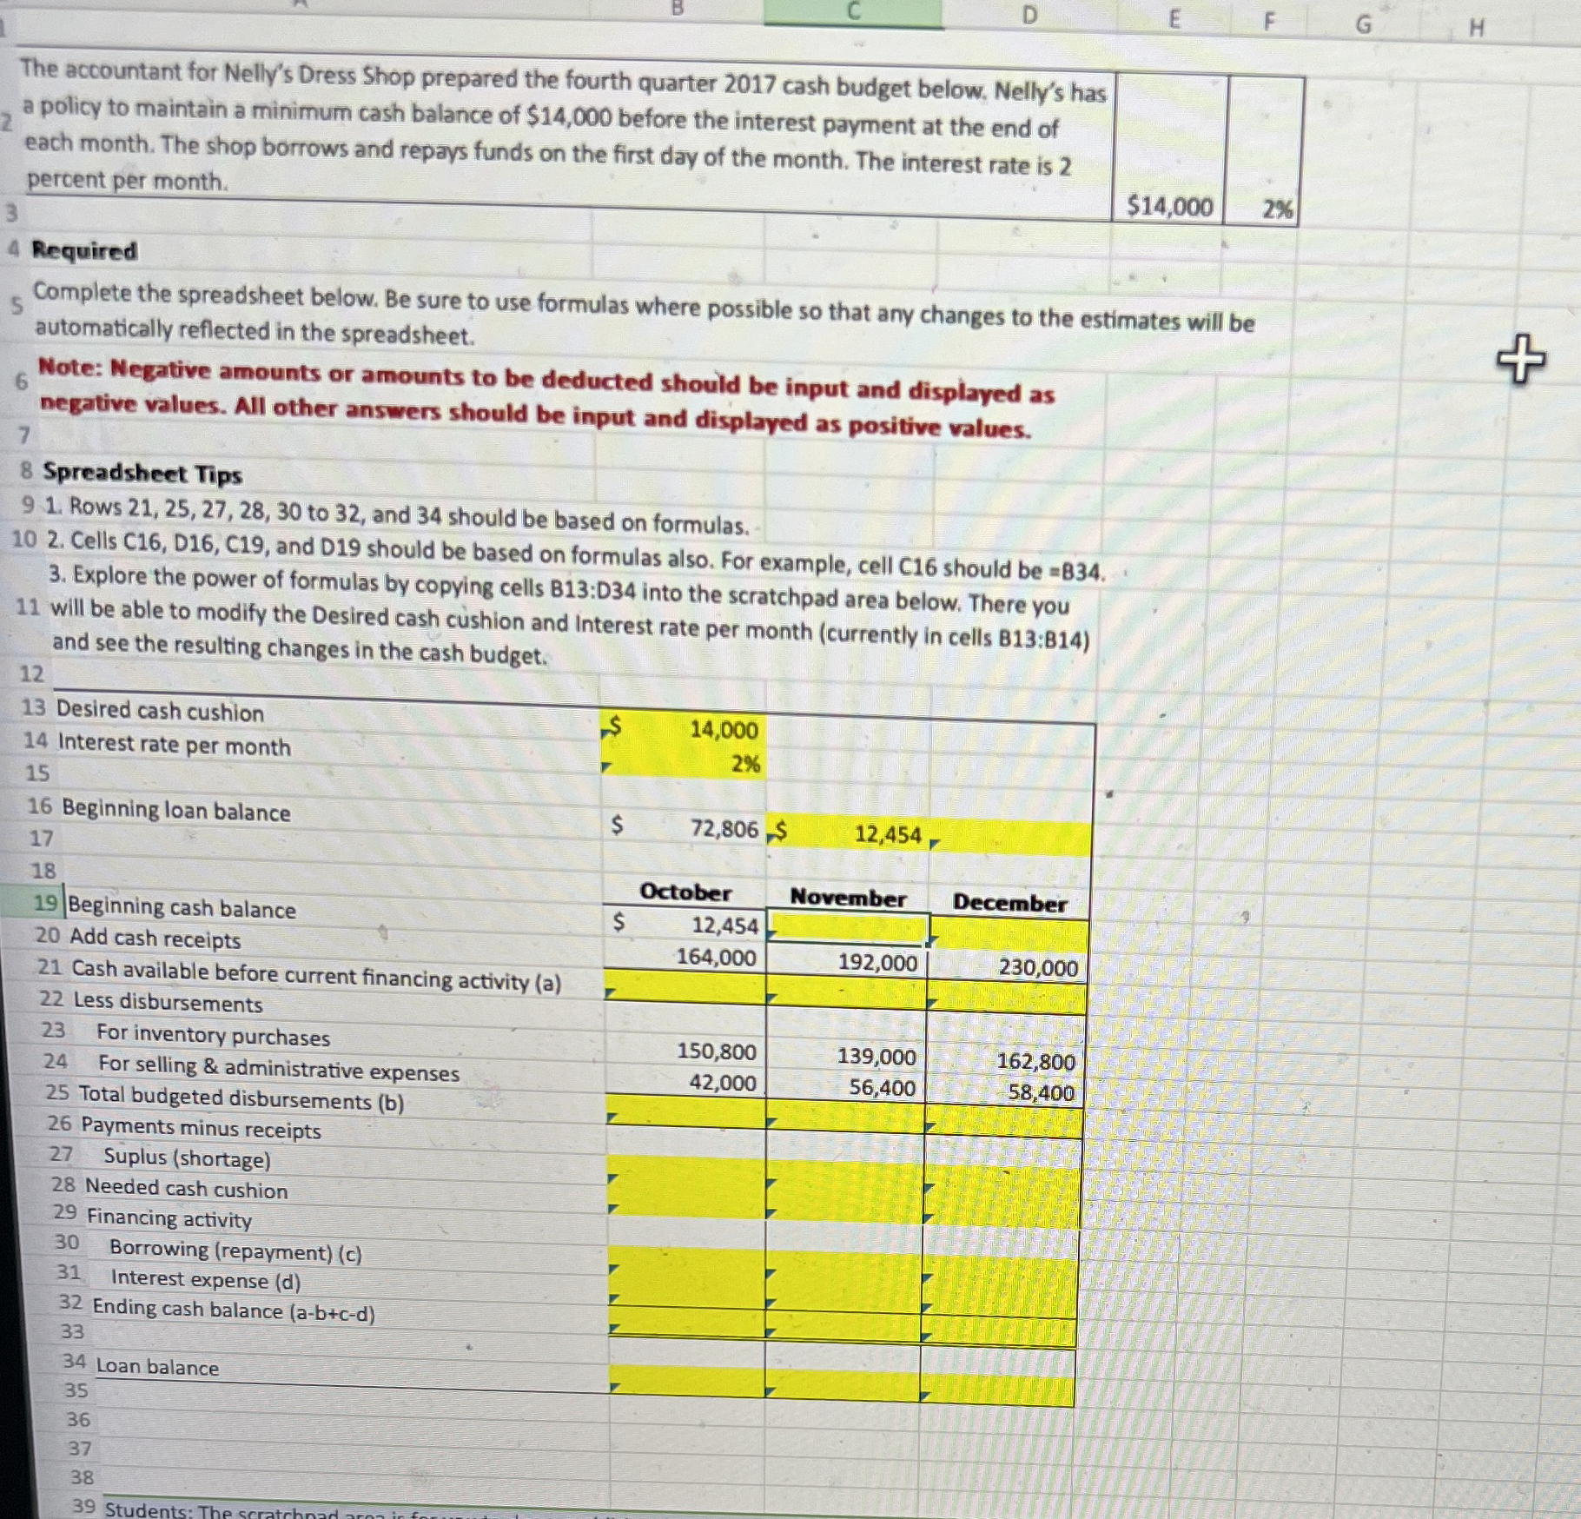Select row 34 header
The height and width of the screenshot is (1519, 1581).
[x=75, y=1361]
